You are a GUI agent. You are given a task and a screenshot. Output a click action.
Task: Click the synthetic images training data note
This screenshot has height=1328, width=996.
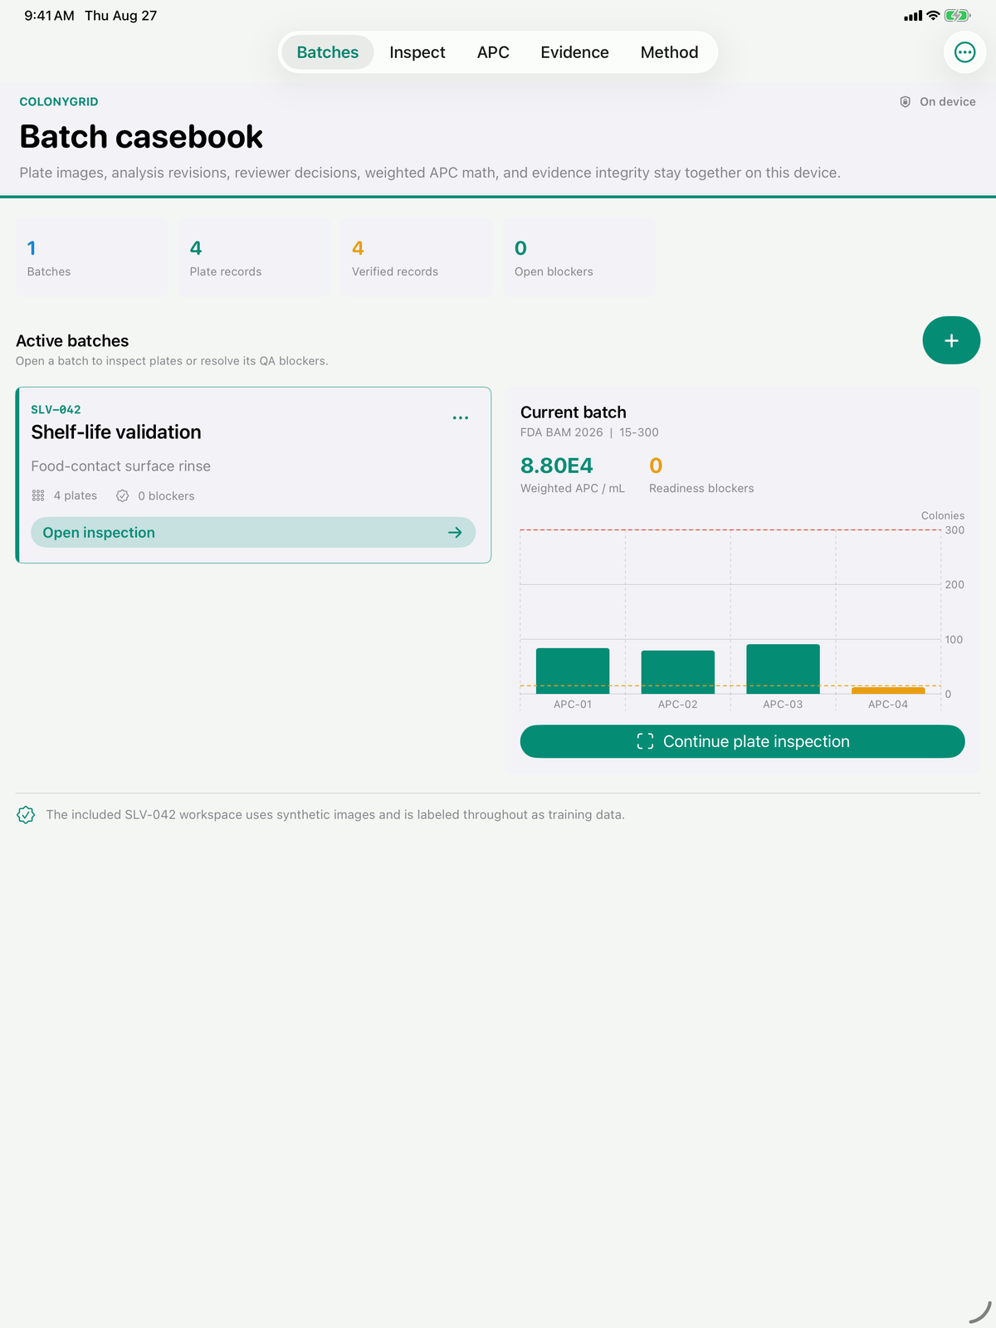[x=335, y=815]
